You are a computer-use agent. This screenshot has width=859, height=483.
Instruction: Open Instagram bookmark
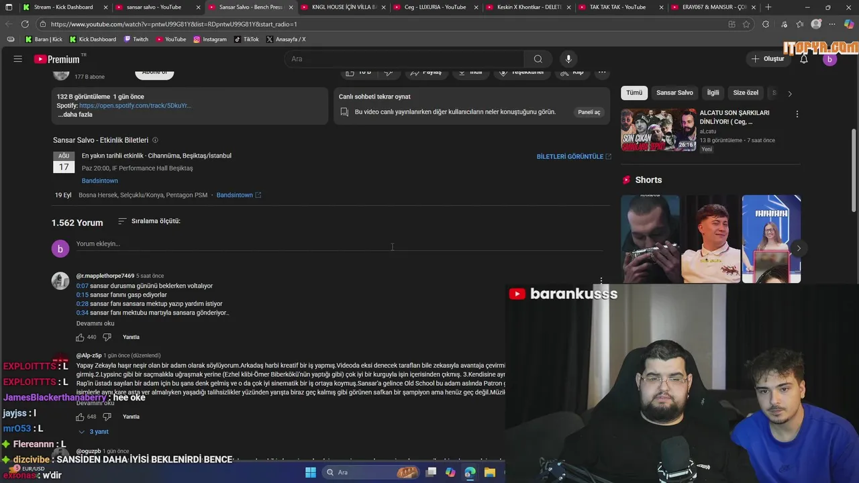tap(210, 40)
